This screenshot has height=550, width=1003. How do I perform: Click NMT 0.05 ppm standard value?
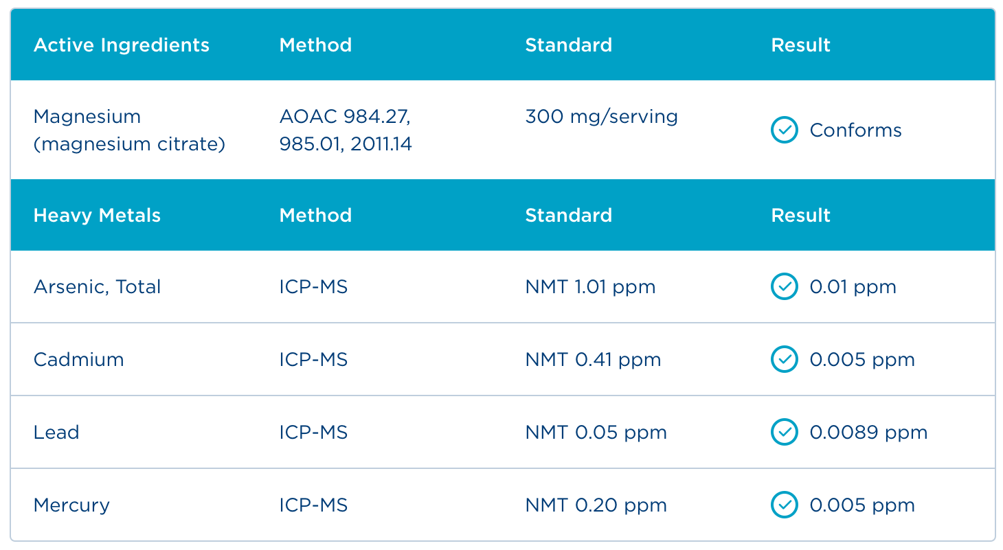(x=596, y=432)
